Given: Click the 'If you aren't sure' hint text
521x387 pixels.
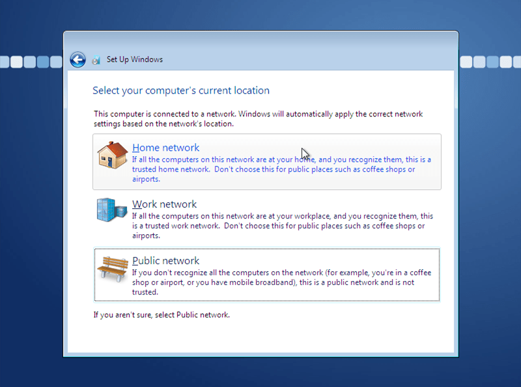Looking at the screenshot, I should click(162, 315).
